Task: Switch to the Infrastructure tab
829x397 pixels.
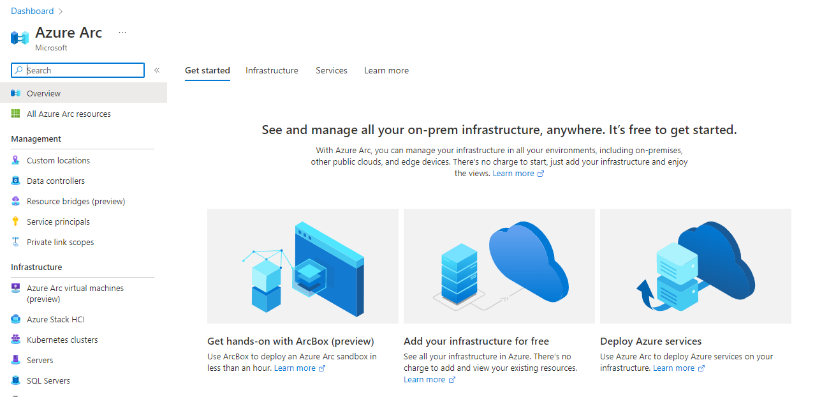Action: (272, 70)
